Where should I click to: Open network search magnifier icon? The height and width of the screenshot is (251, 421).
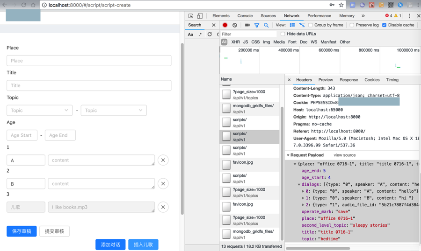(266, 25)
